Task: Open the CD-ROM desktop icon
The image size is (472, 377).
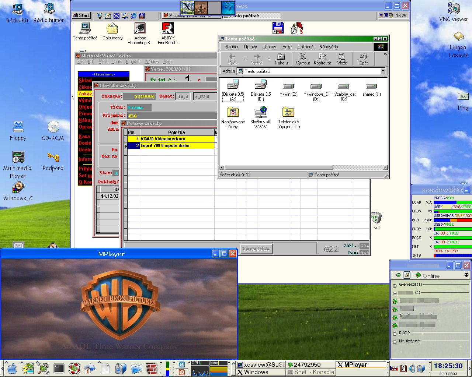Action: (53, 131)
